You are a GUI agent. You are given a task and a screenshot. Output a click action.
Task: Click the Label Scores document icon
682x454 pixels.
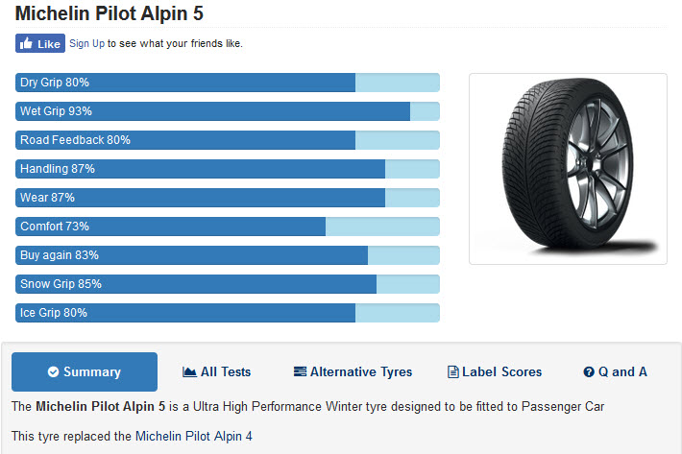click(452, 371)
